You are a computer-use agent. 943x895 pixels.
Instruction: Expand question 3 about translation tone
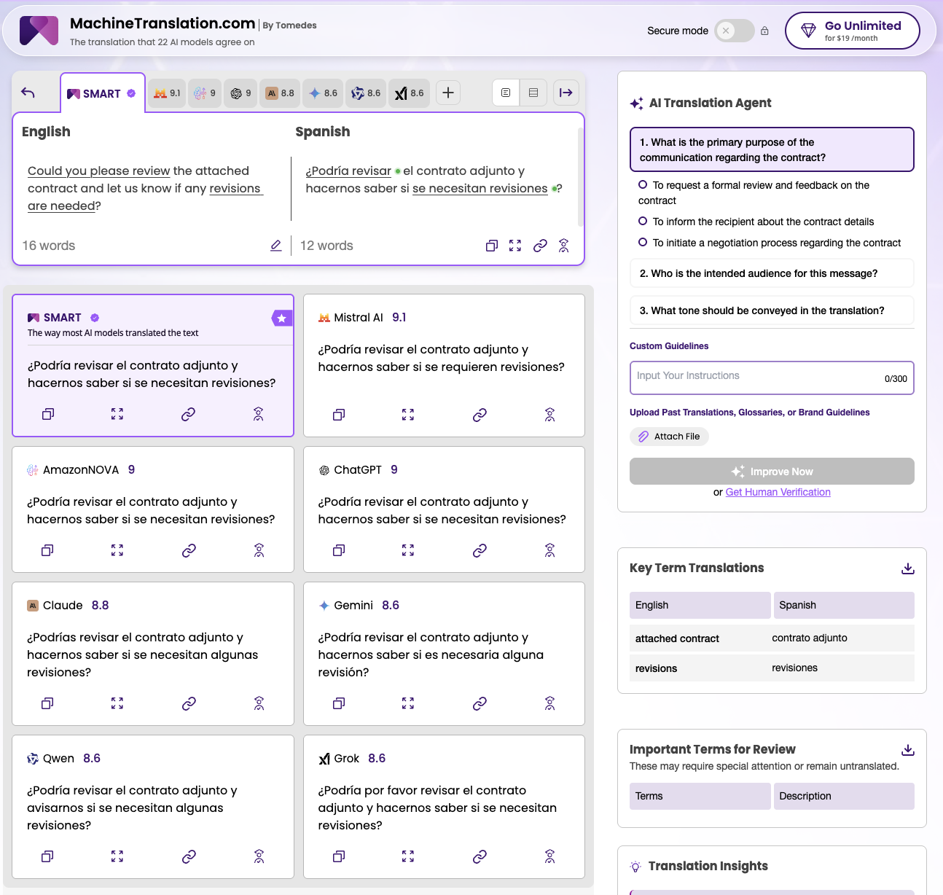pos(771,310)
